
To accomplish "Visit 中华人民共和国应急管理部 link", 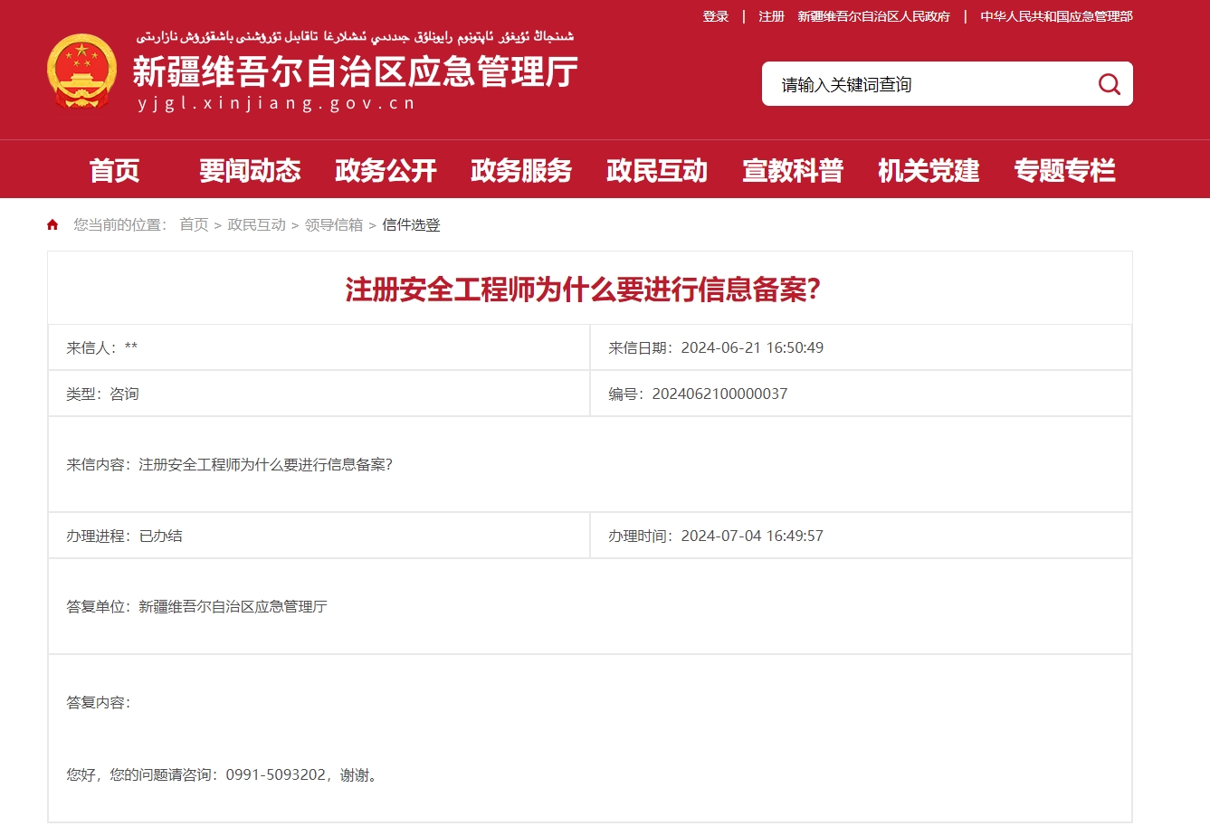I will point(1056,16).
